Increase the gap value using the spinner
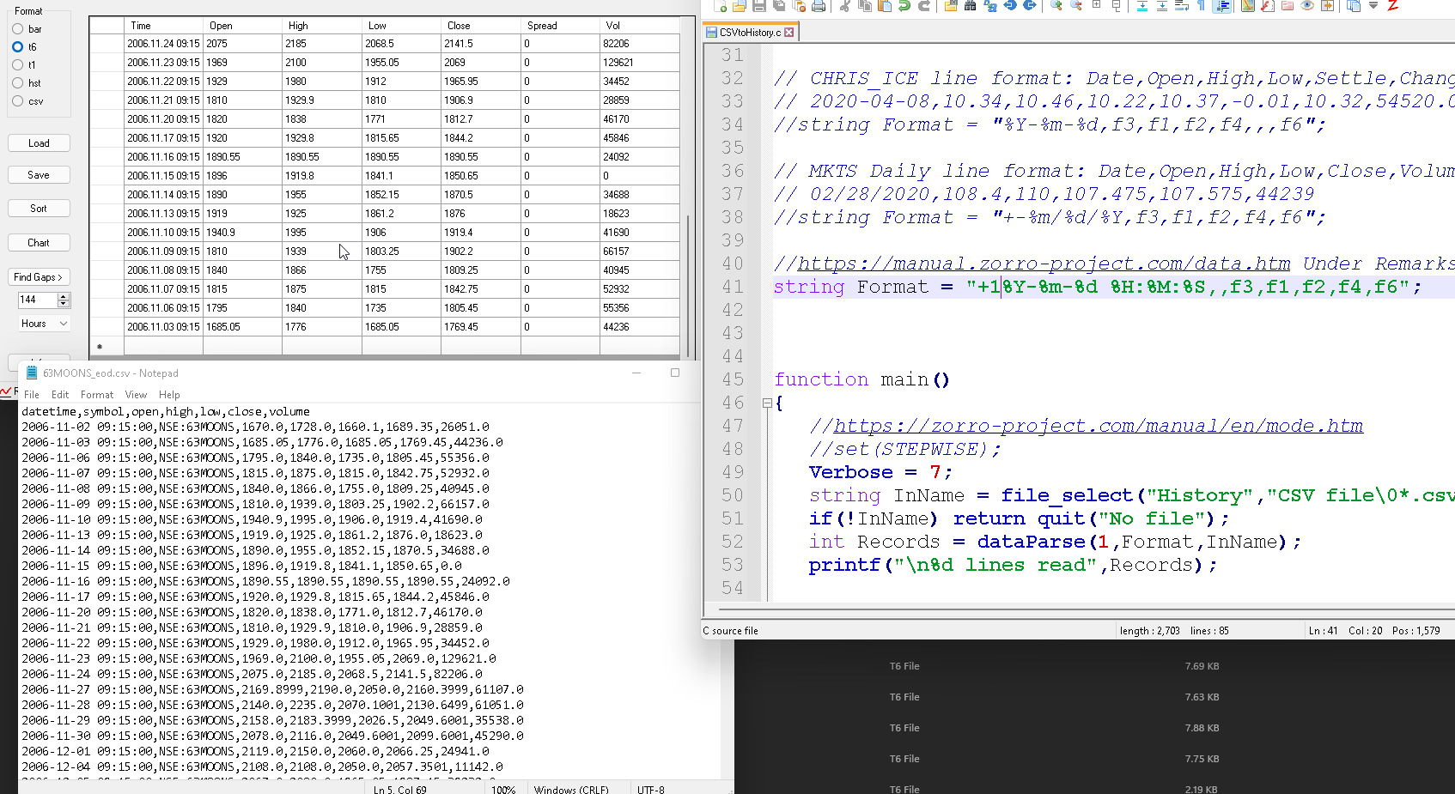 tap(63, 296)
